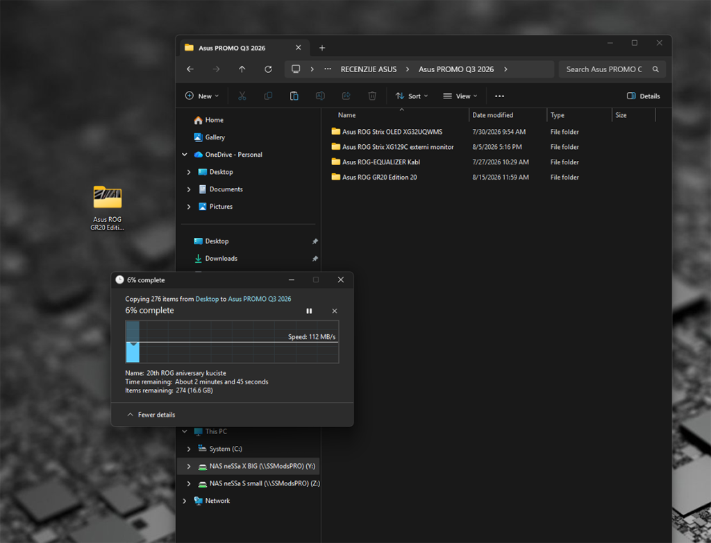This screenshot has height=543, width=711.
Task: Select the Asus ROG GR20 Editi... desktop folder
Action: click(108, 208)
